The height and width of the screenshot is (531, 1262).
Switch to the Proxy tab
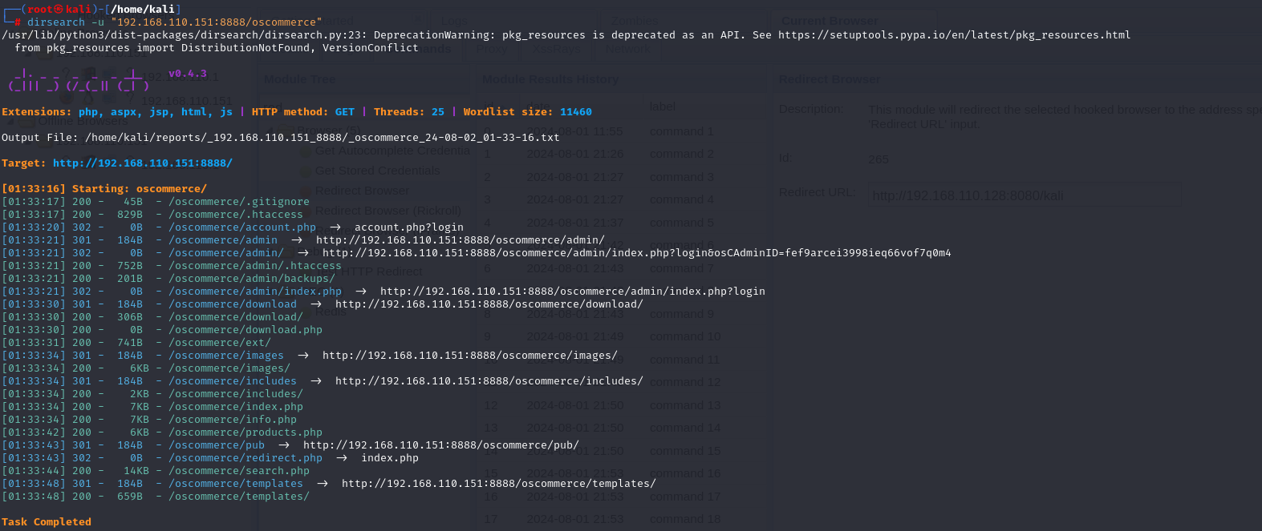pyautogui.click(x=492, y=48)
